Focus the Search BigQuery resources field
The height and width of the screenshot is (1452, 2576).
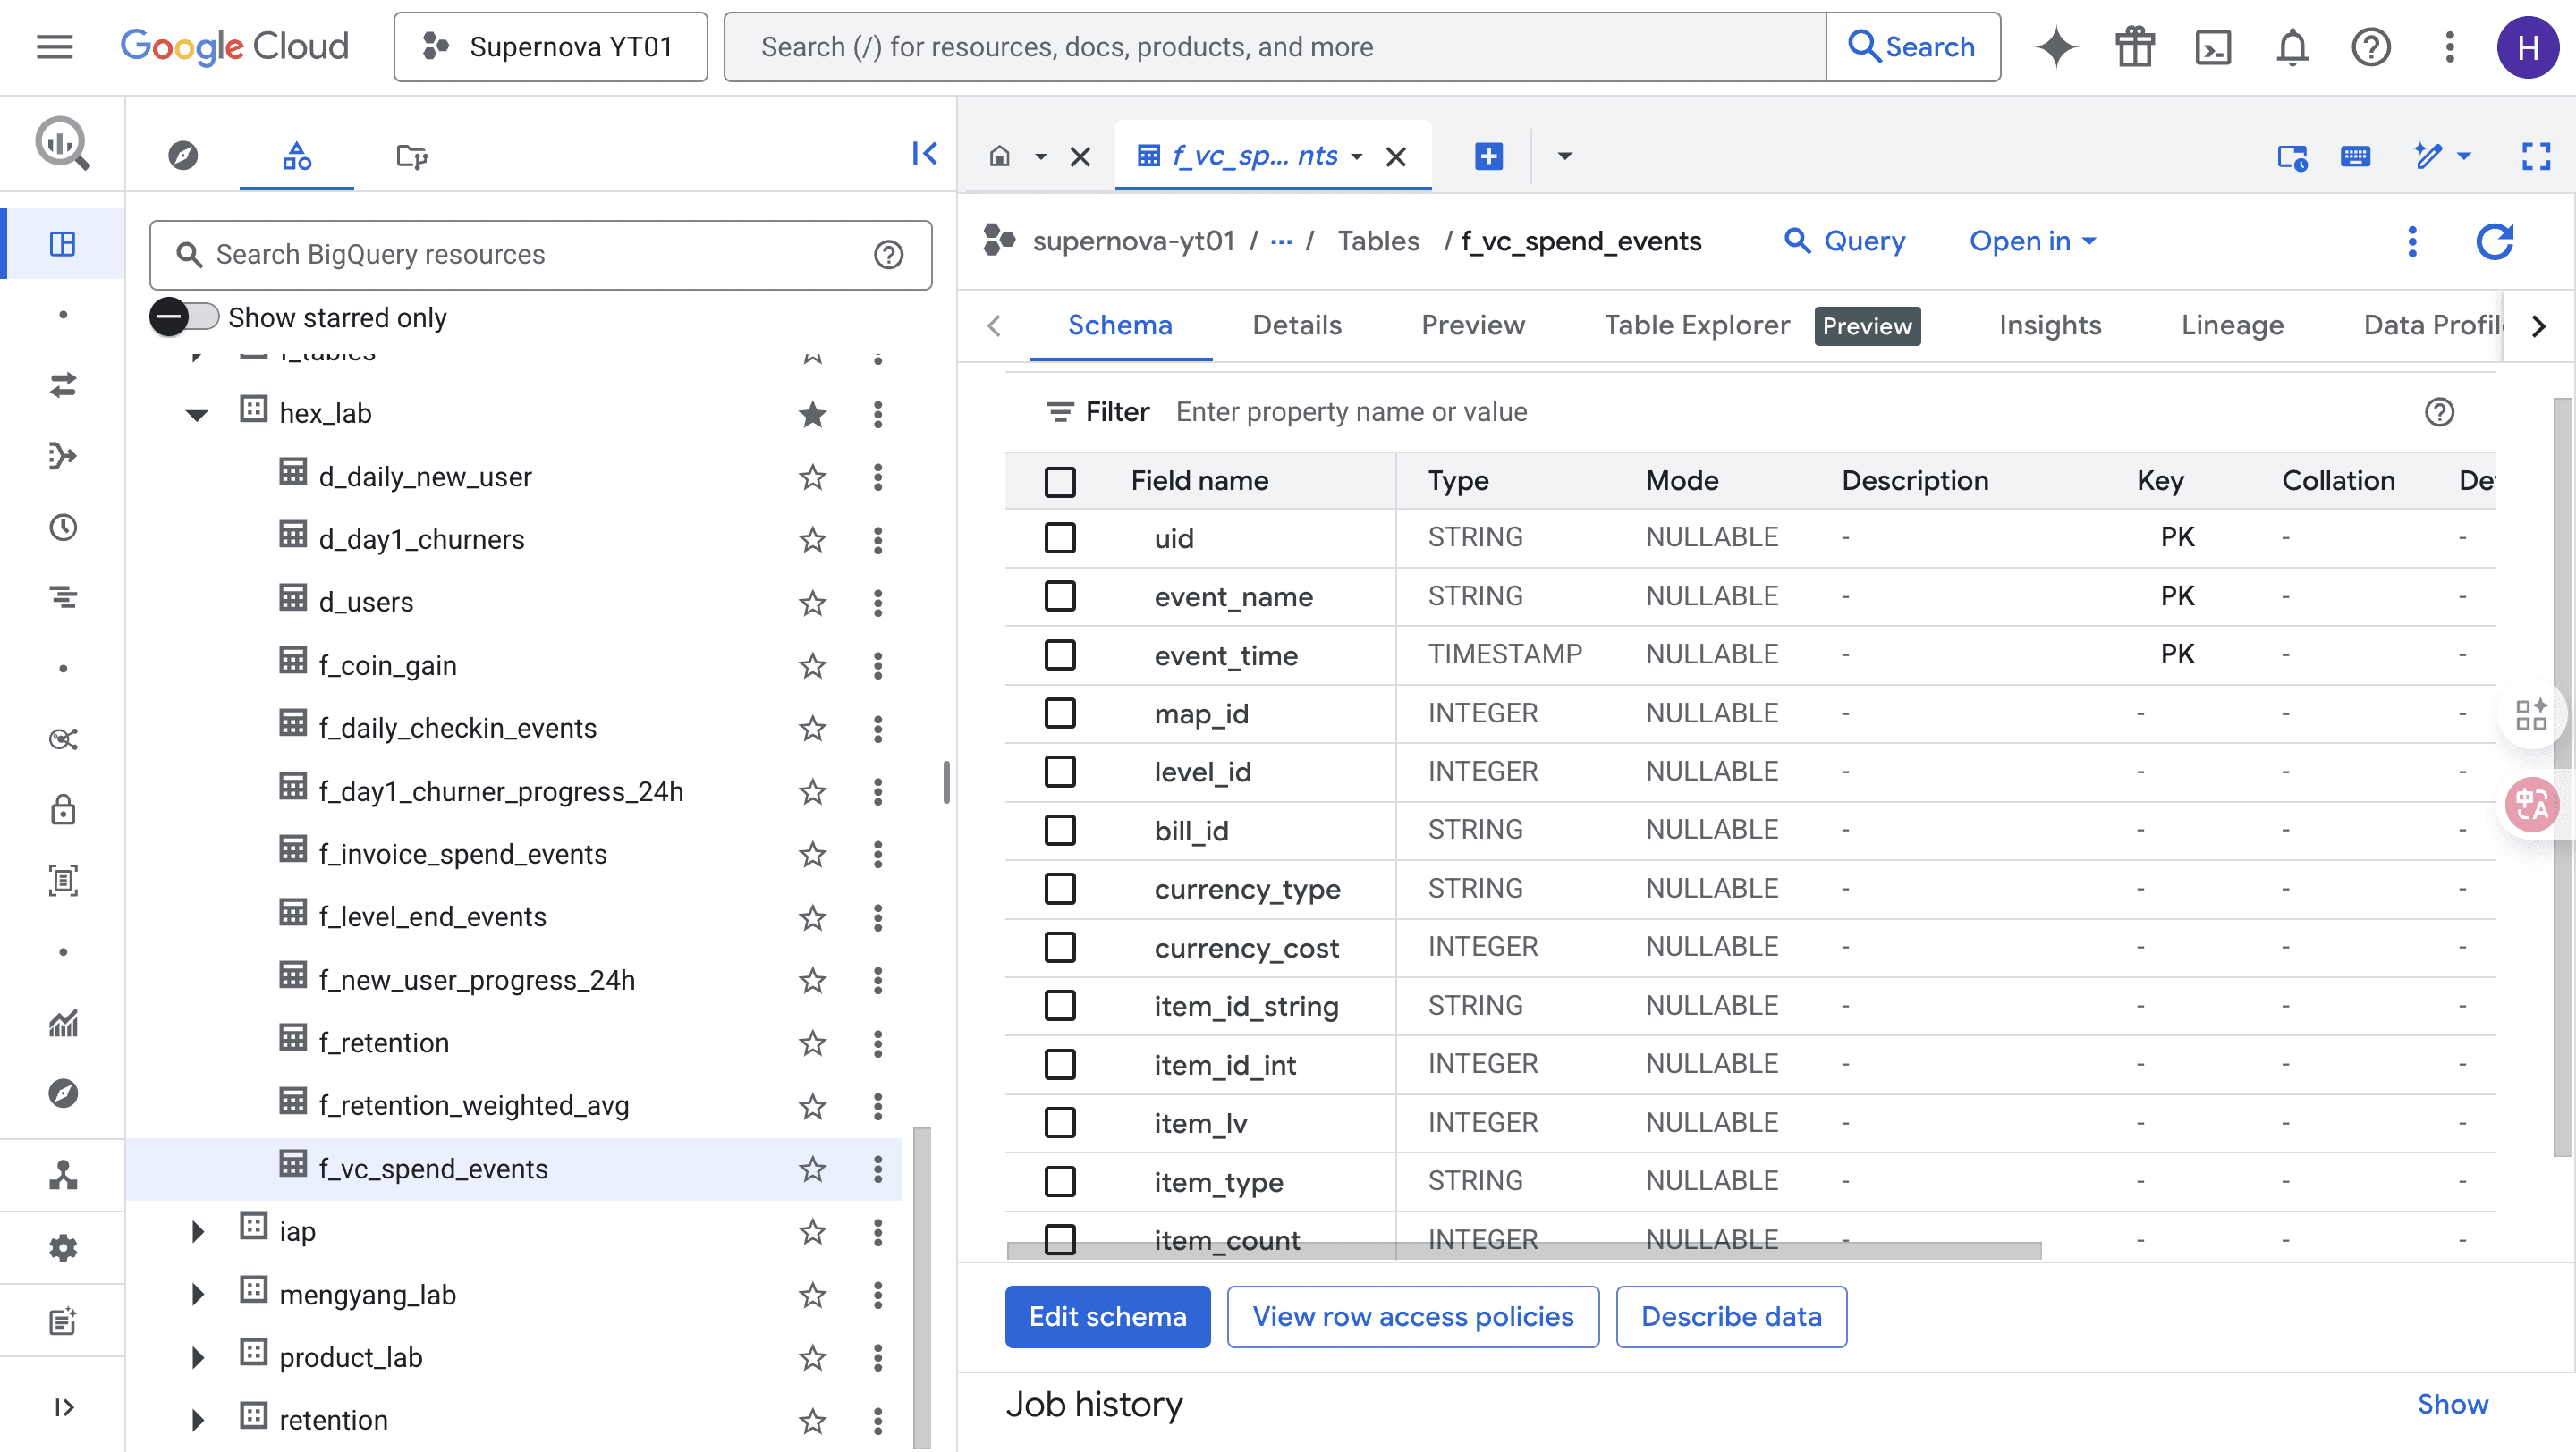(540, 255)
